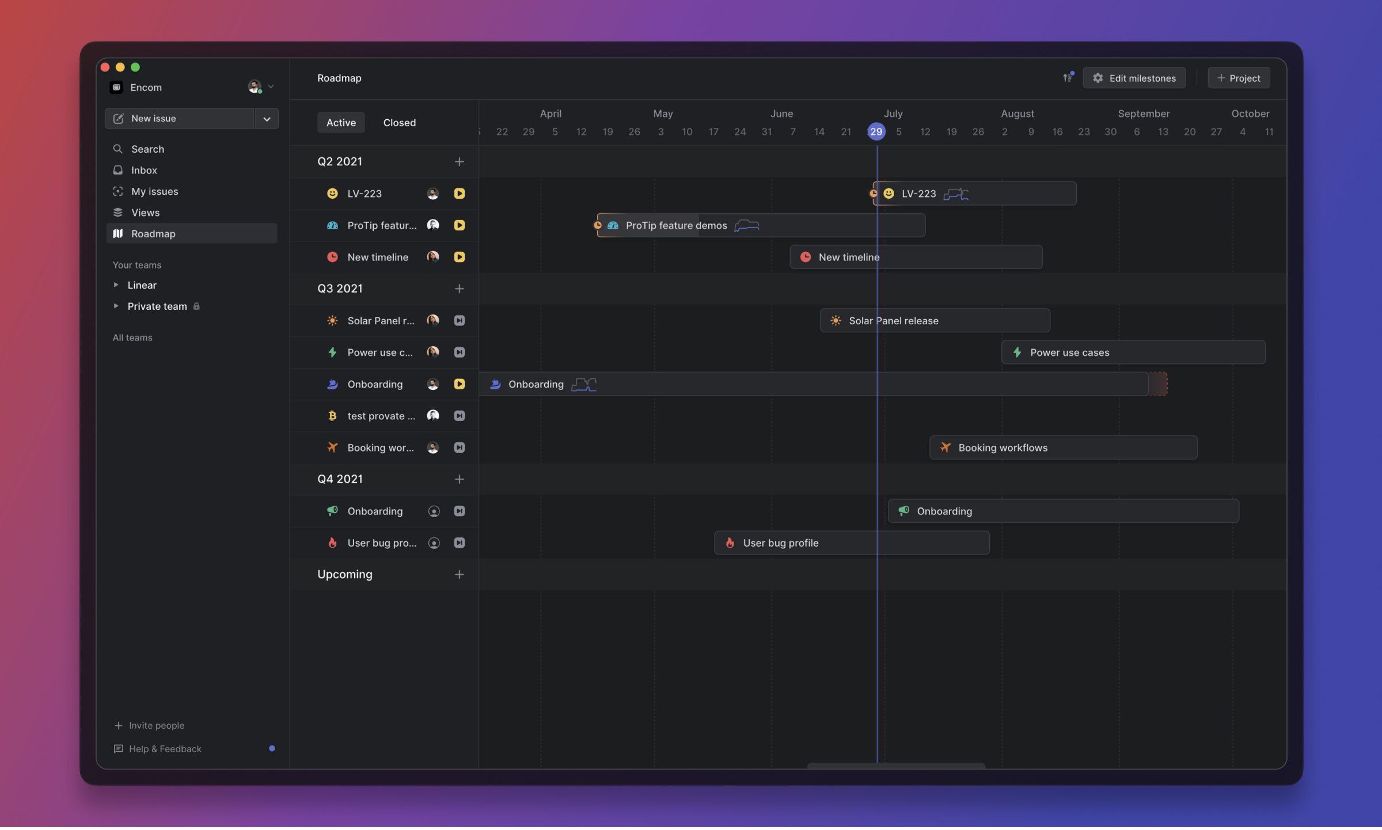Click the Views stack icon
The height and width of the screenshot is (830, 1382).
118,213
